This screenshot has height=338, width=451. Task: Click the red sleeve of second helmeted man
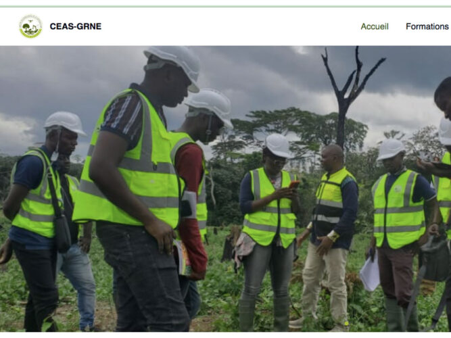(191, 207)
